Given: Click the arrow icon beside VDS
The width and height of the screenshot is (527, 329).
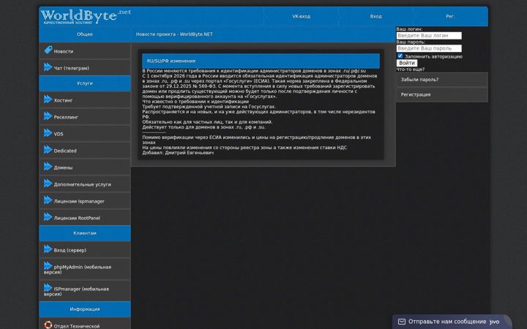Looking at the screenshot, I should [48, 132].
